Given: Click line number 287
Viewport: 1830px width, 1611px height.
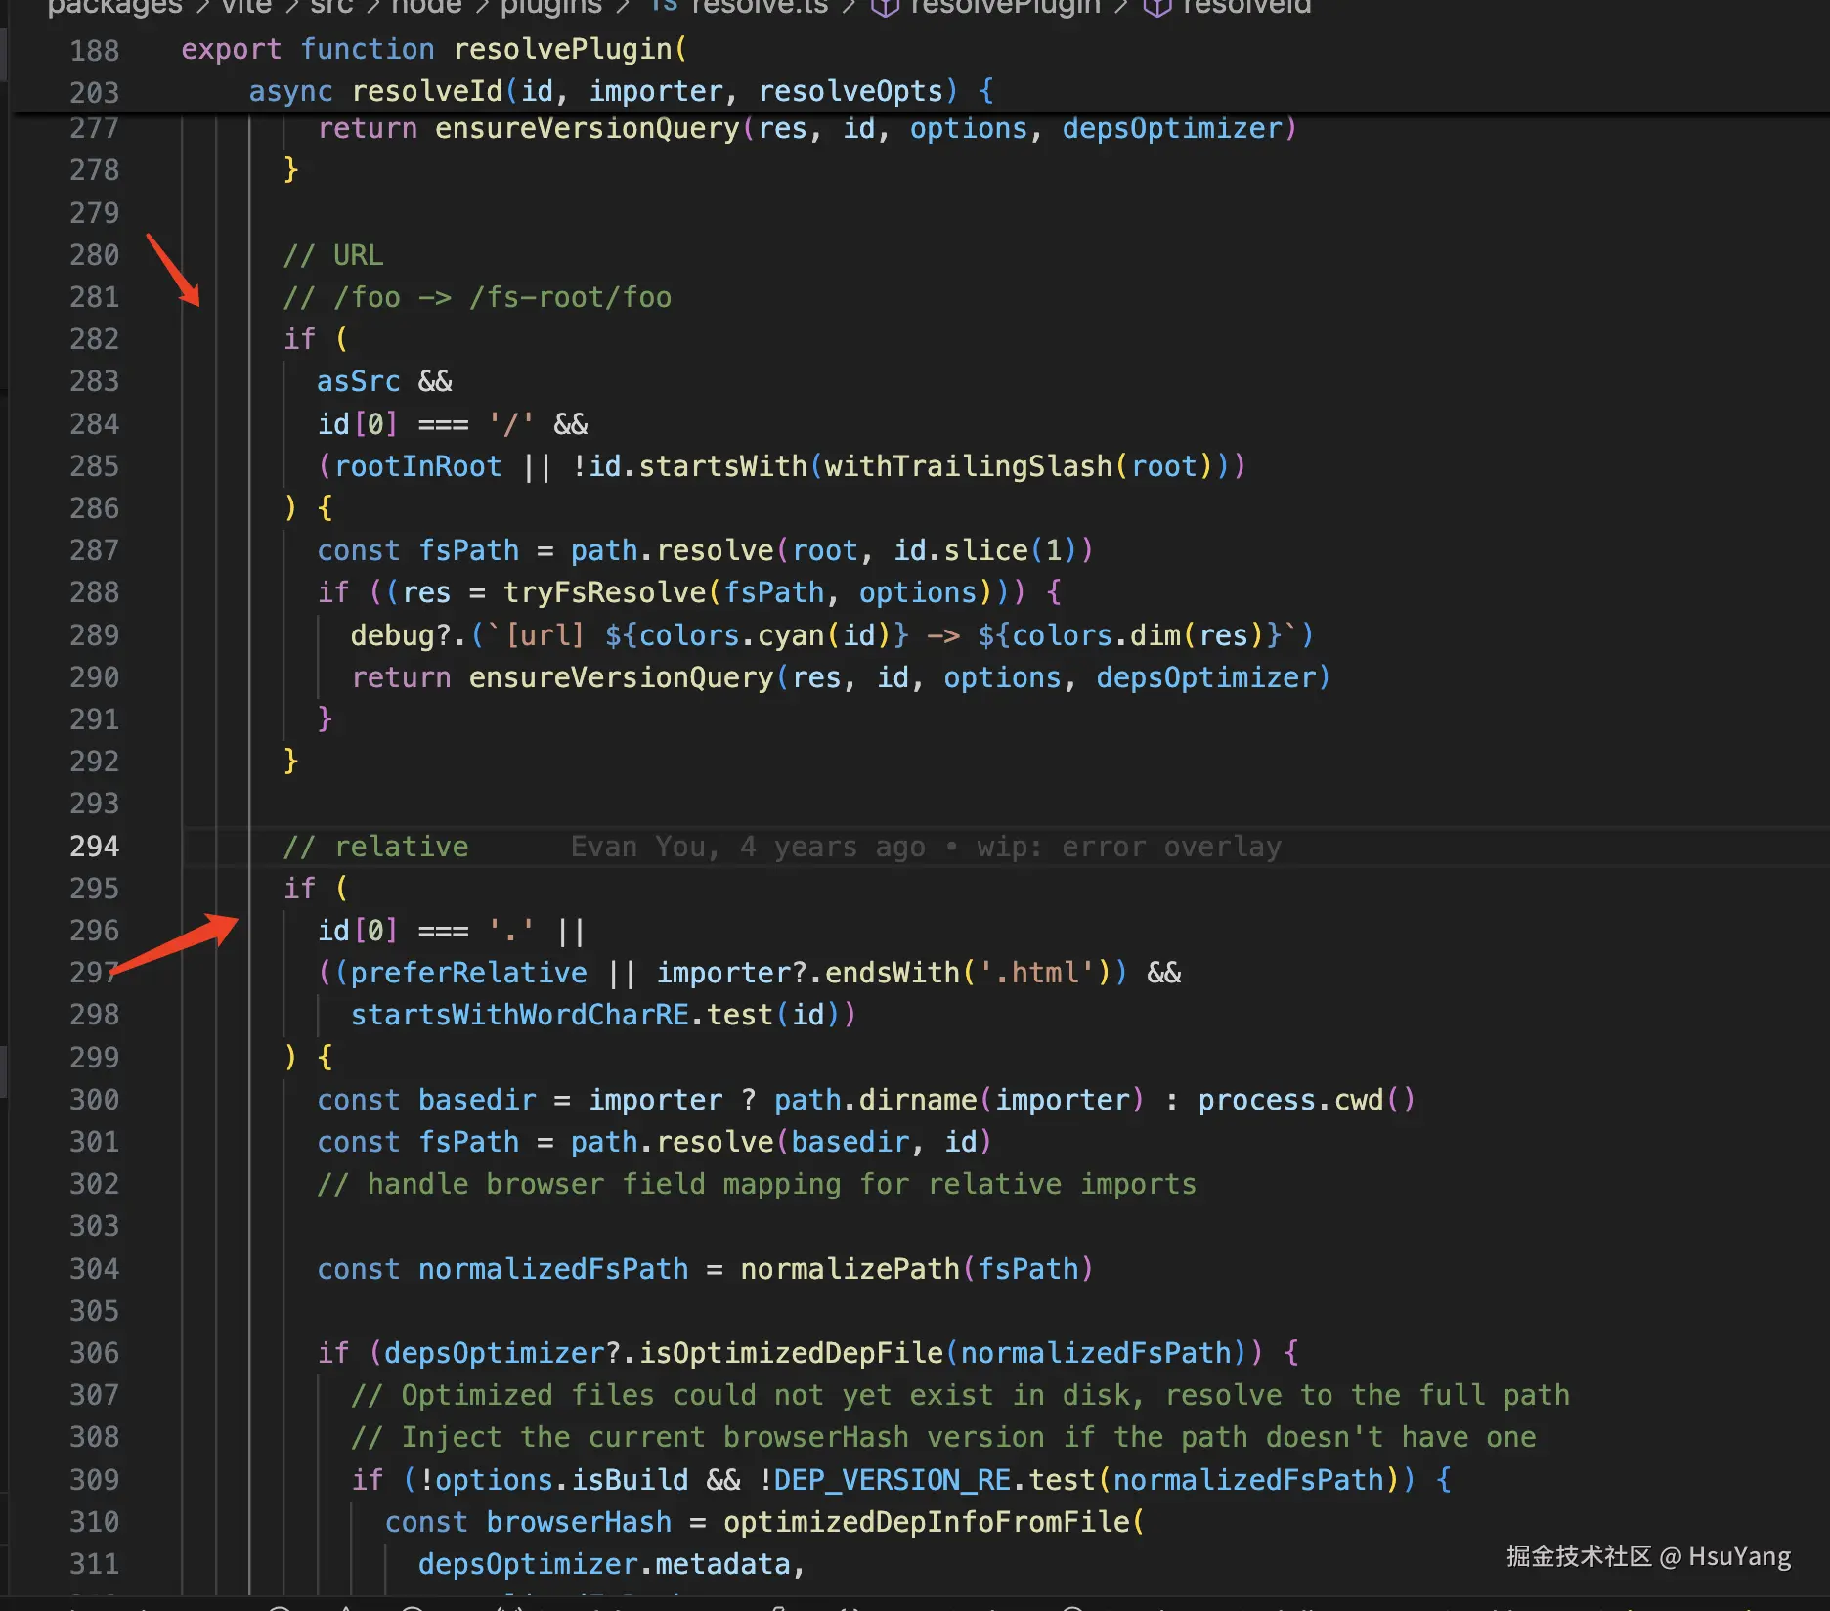Looking at the screenshot, I should pos(95,550).
